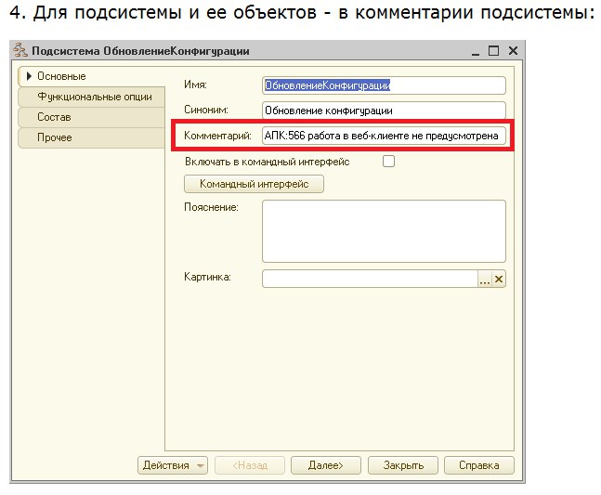Click the subsystem icon in the title bar

tap(20, 50)
